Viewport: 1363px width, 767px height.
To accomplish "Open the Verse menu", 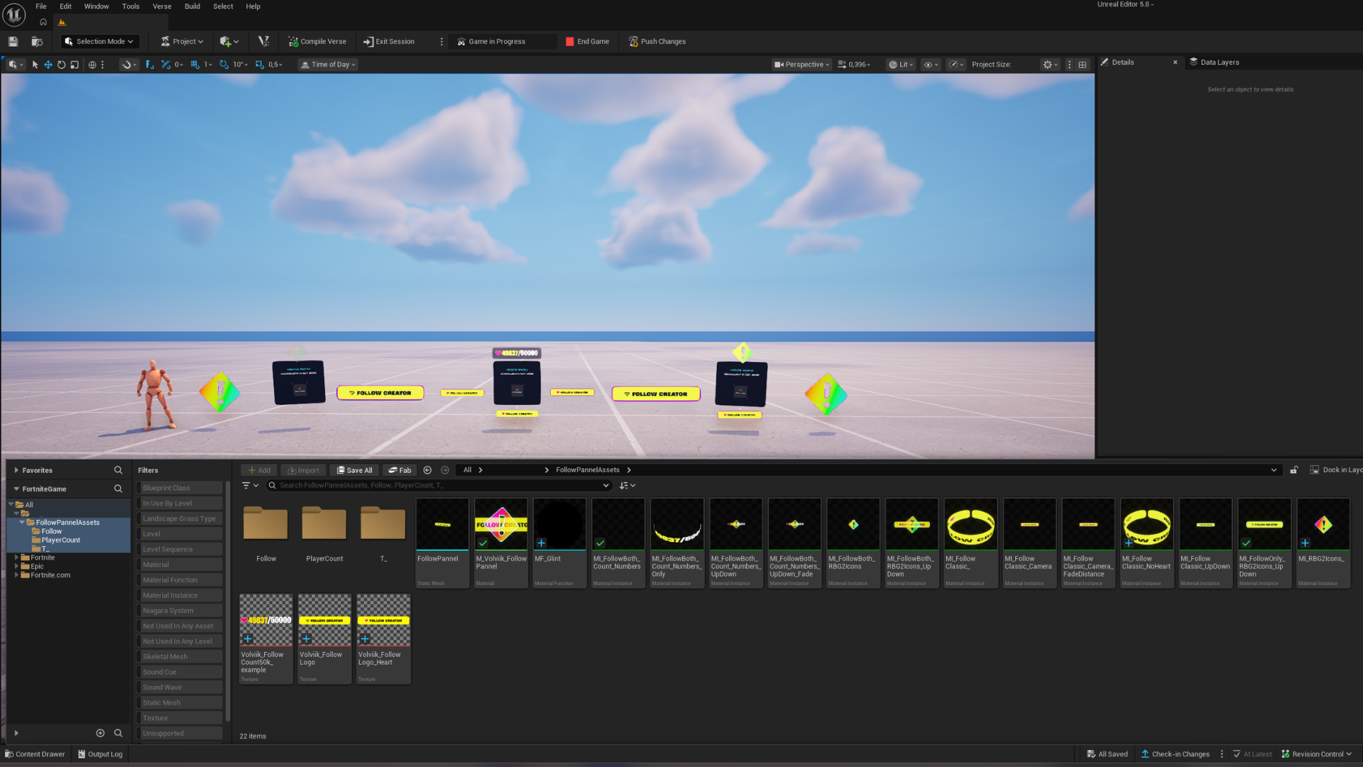I will pos(162,6).
